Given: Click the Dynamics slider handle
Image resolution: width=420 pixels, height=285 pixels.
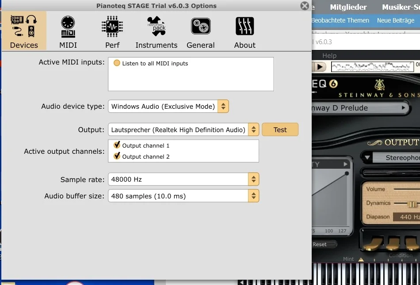Looking at the screenshot, I should (x=412, y=204).
